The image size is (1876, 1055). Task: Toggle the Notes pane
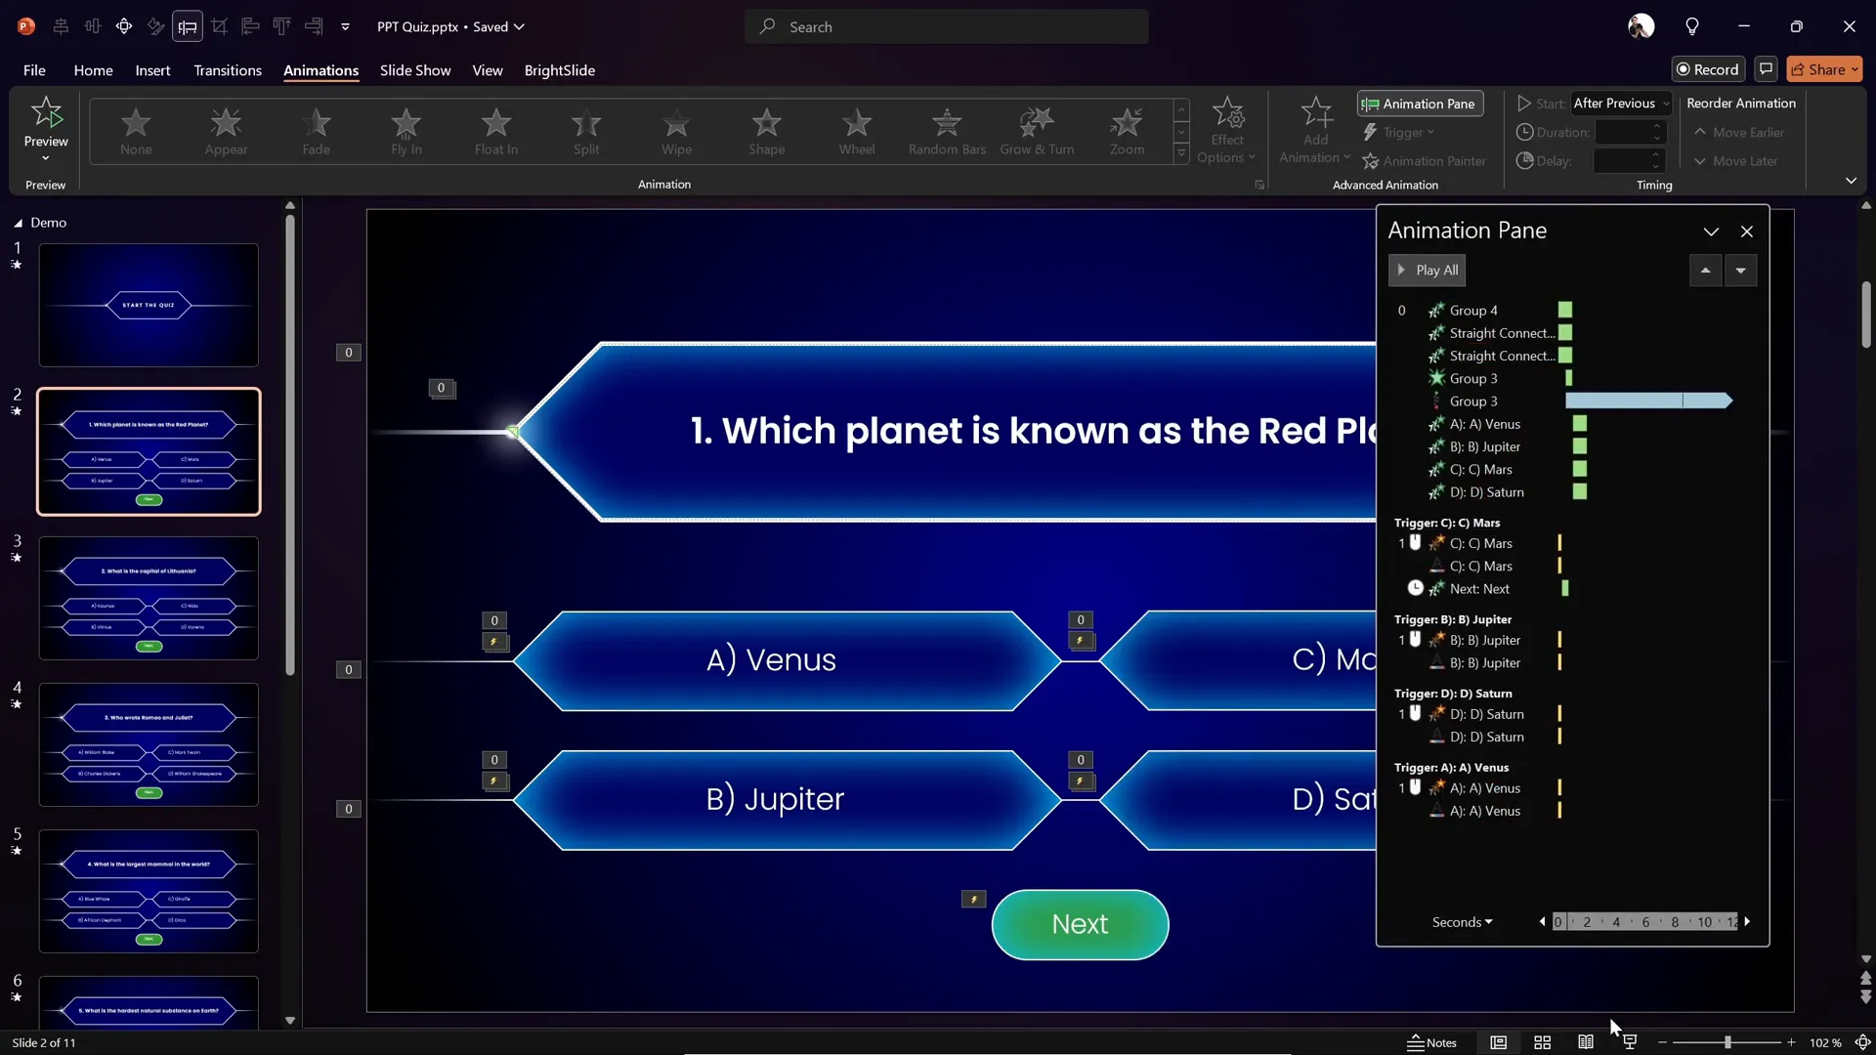click(x=1432, y=1042)
